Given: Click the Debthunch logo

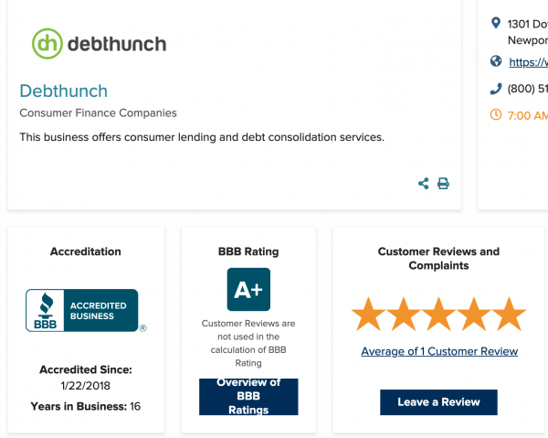Looking at the screenshot, I should (x=100, y=42).
